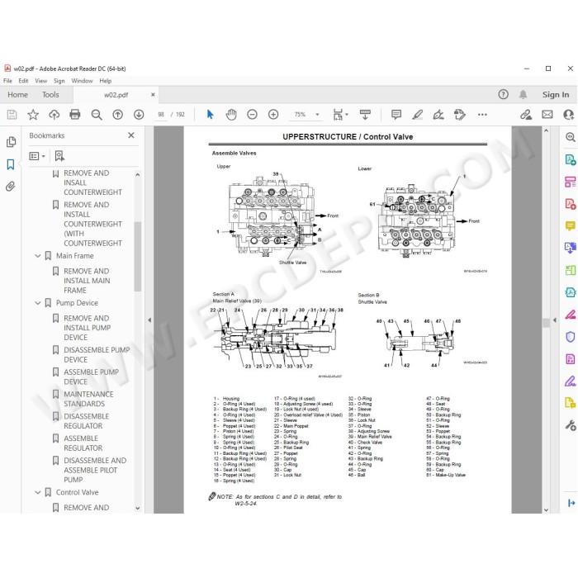The width and height of the screenshot is (578, 578).
Task: Go to next page arrow
Action: (x=139, y=115)
